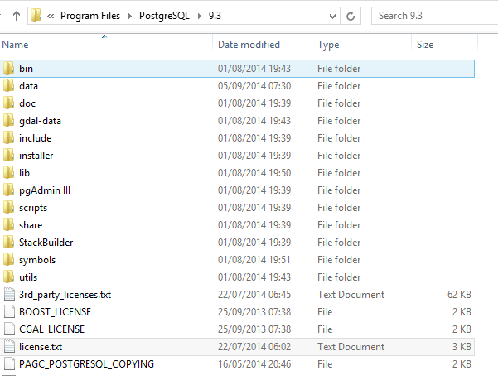Select the scripts folder icon
This screenshot has height=380, width=498.
pos(9,208)
